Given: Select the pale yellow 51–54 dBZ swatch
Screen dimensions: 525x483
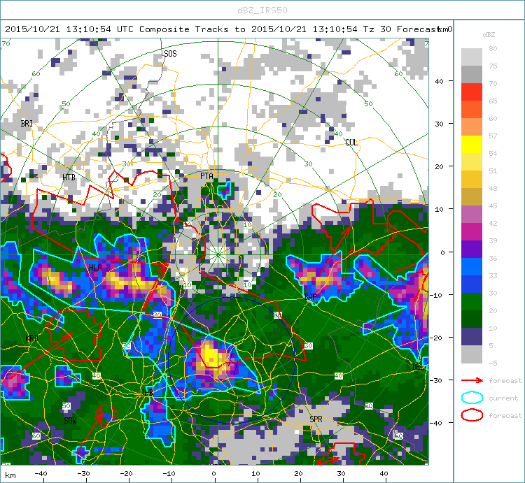Looking at the screenshot, I should (471, 161).
